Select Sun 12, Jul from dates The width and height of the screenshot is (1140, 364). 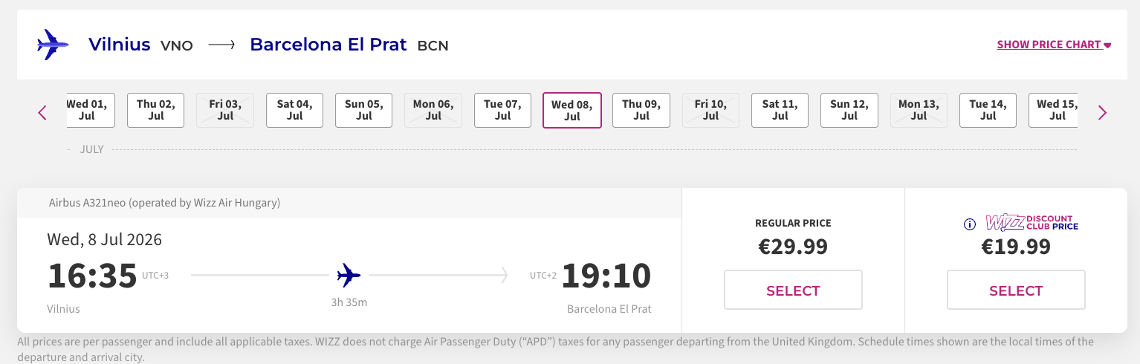pos(849,110)
